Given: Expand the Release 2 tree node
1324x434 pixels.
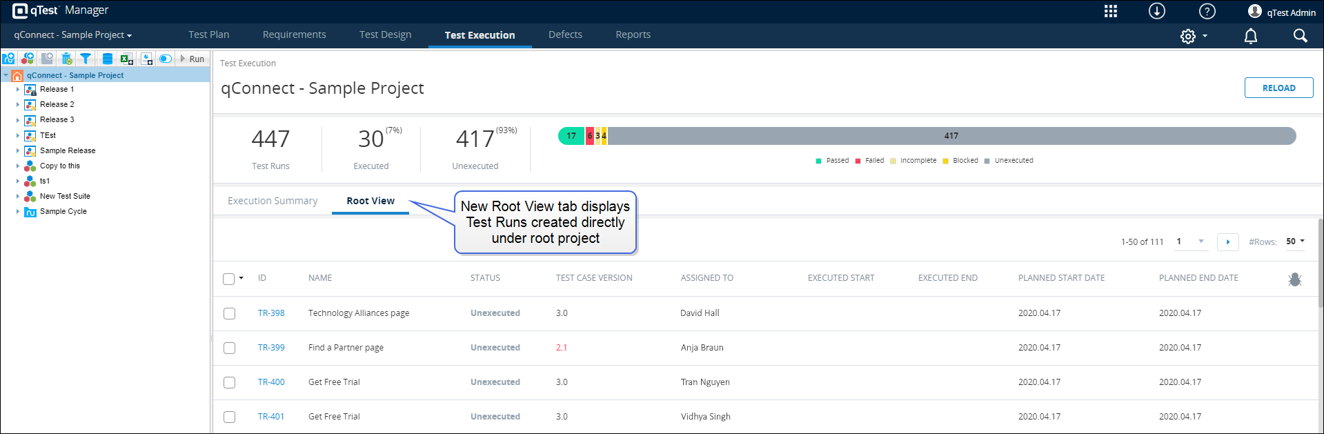Looking at the screenshot, I should (x=18, y=105).
